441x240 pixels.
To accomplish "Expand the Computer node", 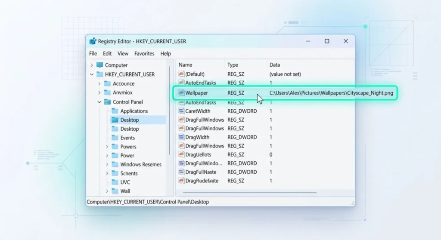I will (x=92, y=65).
